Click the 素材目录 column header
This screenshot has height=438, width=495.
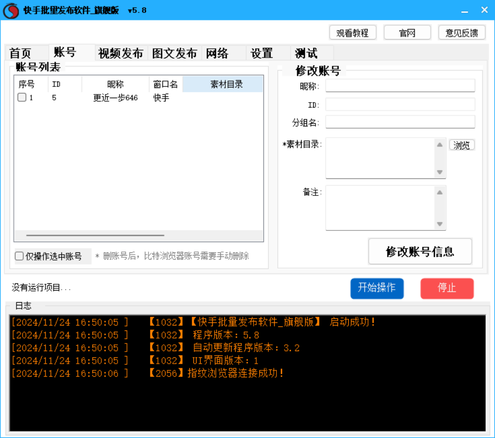223,84
